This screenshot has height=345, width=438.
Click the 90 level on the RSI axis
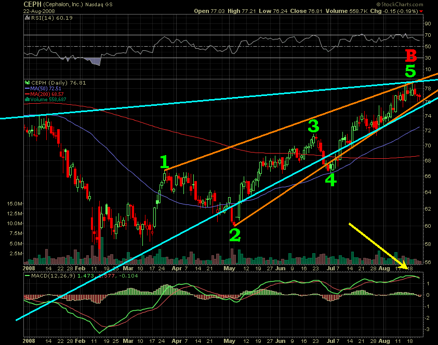click(x=428, y=24)
